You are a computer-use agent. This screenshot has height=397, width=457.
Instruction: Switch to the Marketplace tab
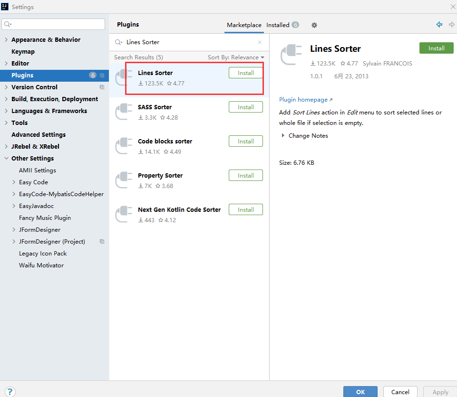click(x=244, y=25)
